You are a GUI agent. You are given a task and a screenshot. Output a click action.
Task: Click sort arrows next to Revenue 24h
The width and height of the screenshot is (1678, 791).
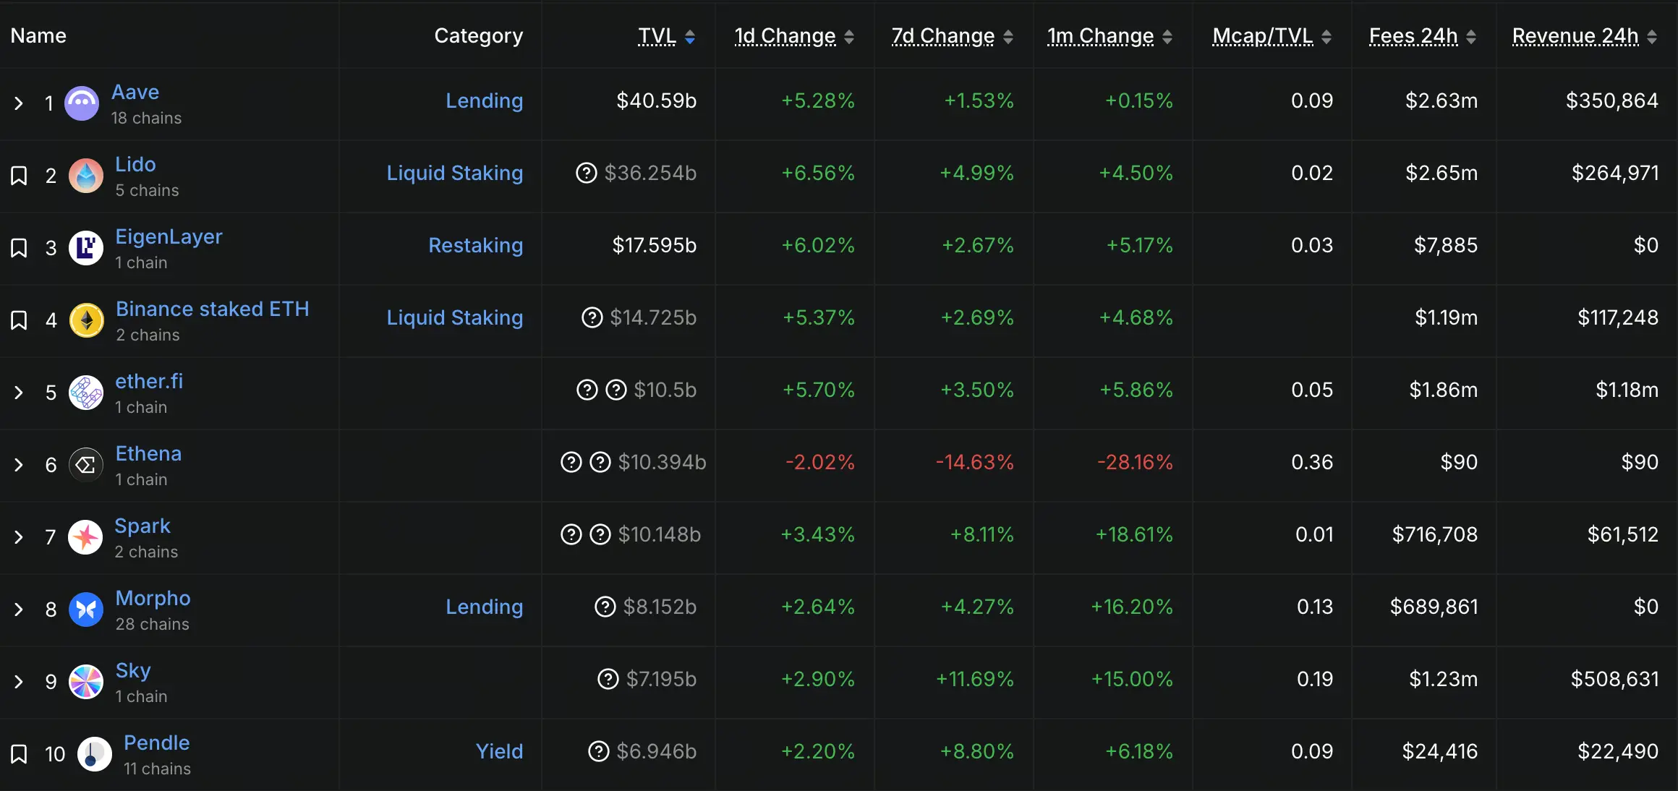pyautogui.click(x=1652, y=37)
